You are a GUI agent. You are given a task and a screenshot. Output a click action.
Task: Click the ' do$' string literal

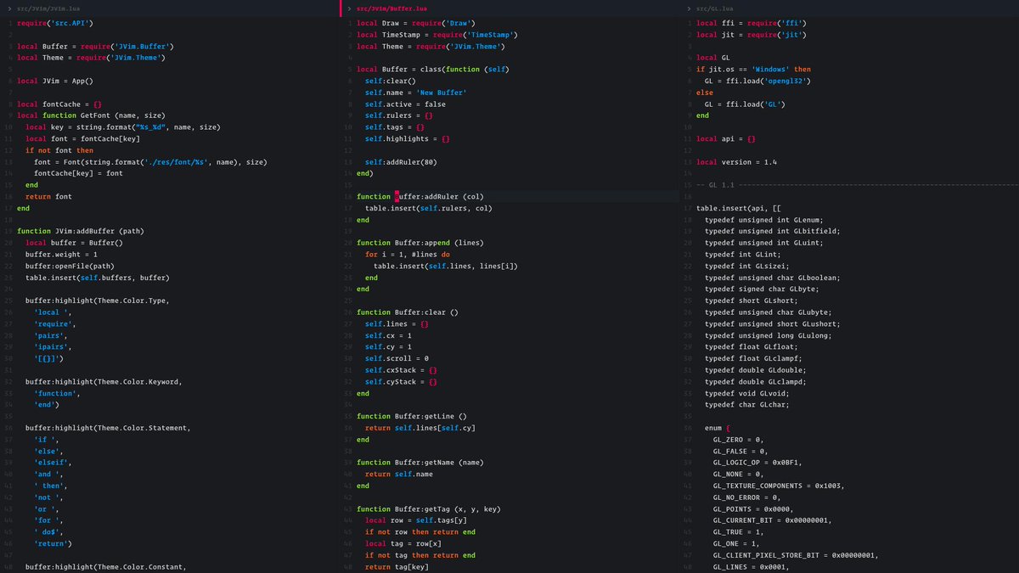point(48,531)
